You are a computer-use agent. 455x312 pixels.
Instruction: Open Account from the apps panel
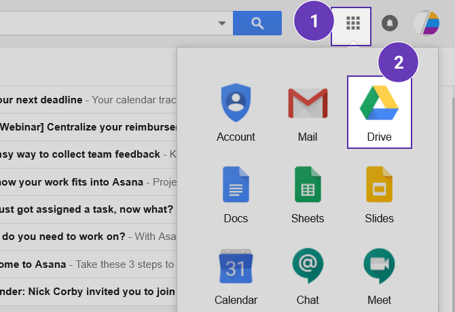pos(236,113)
